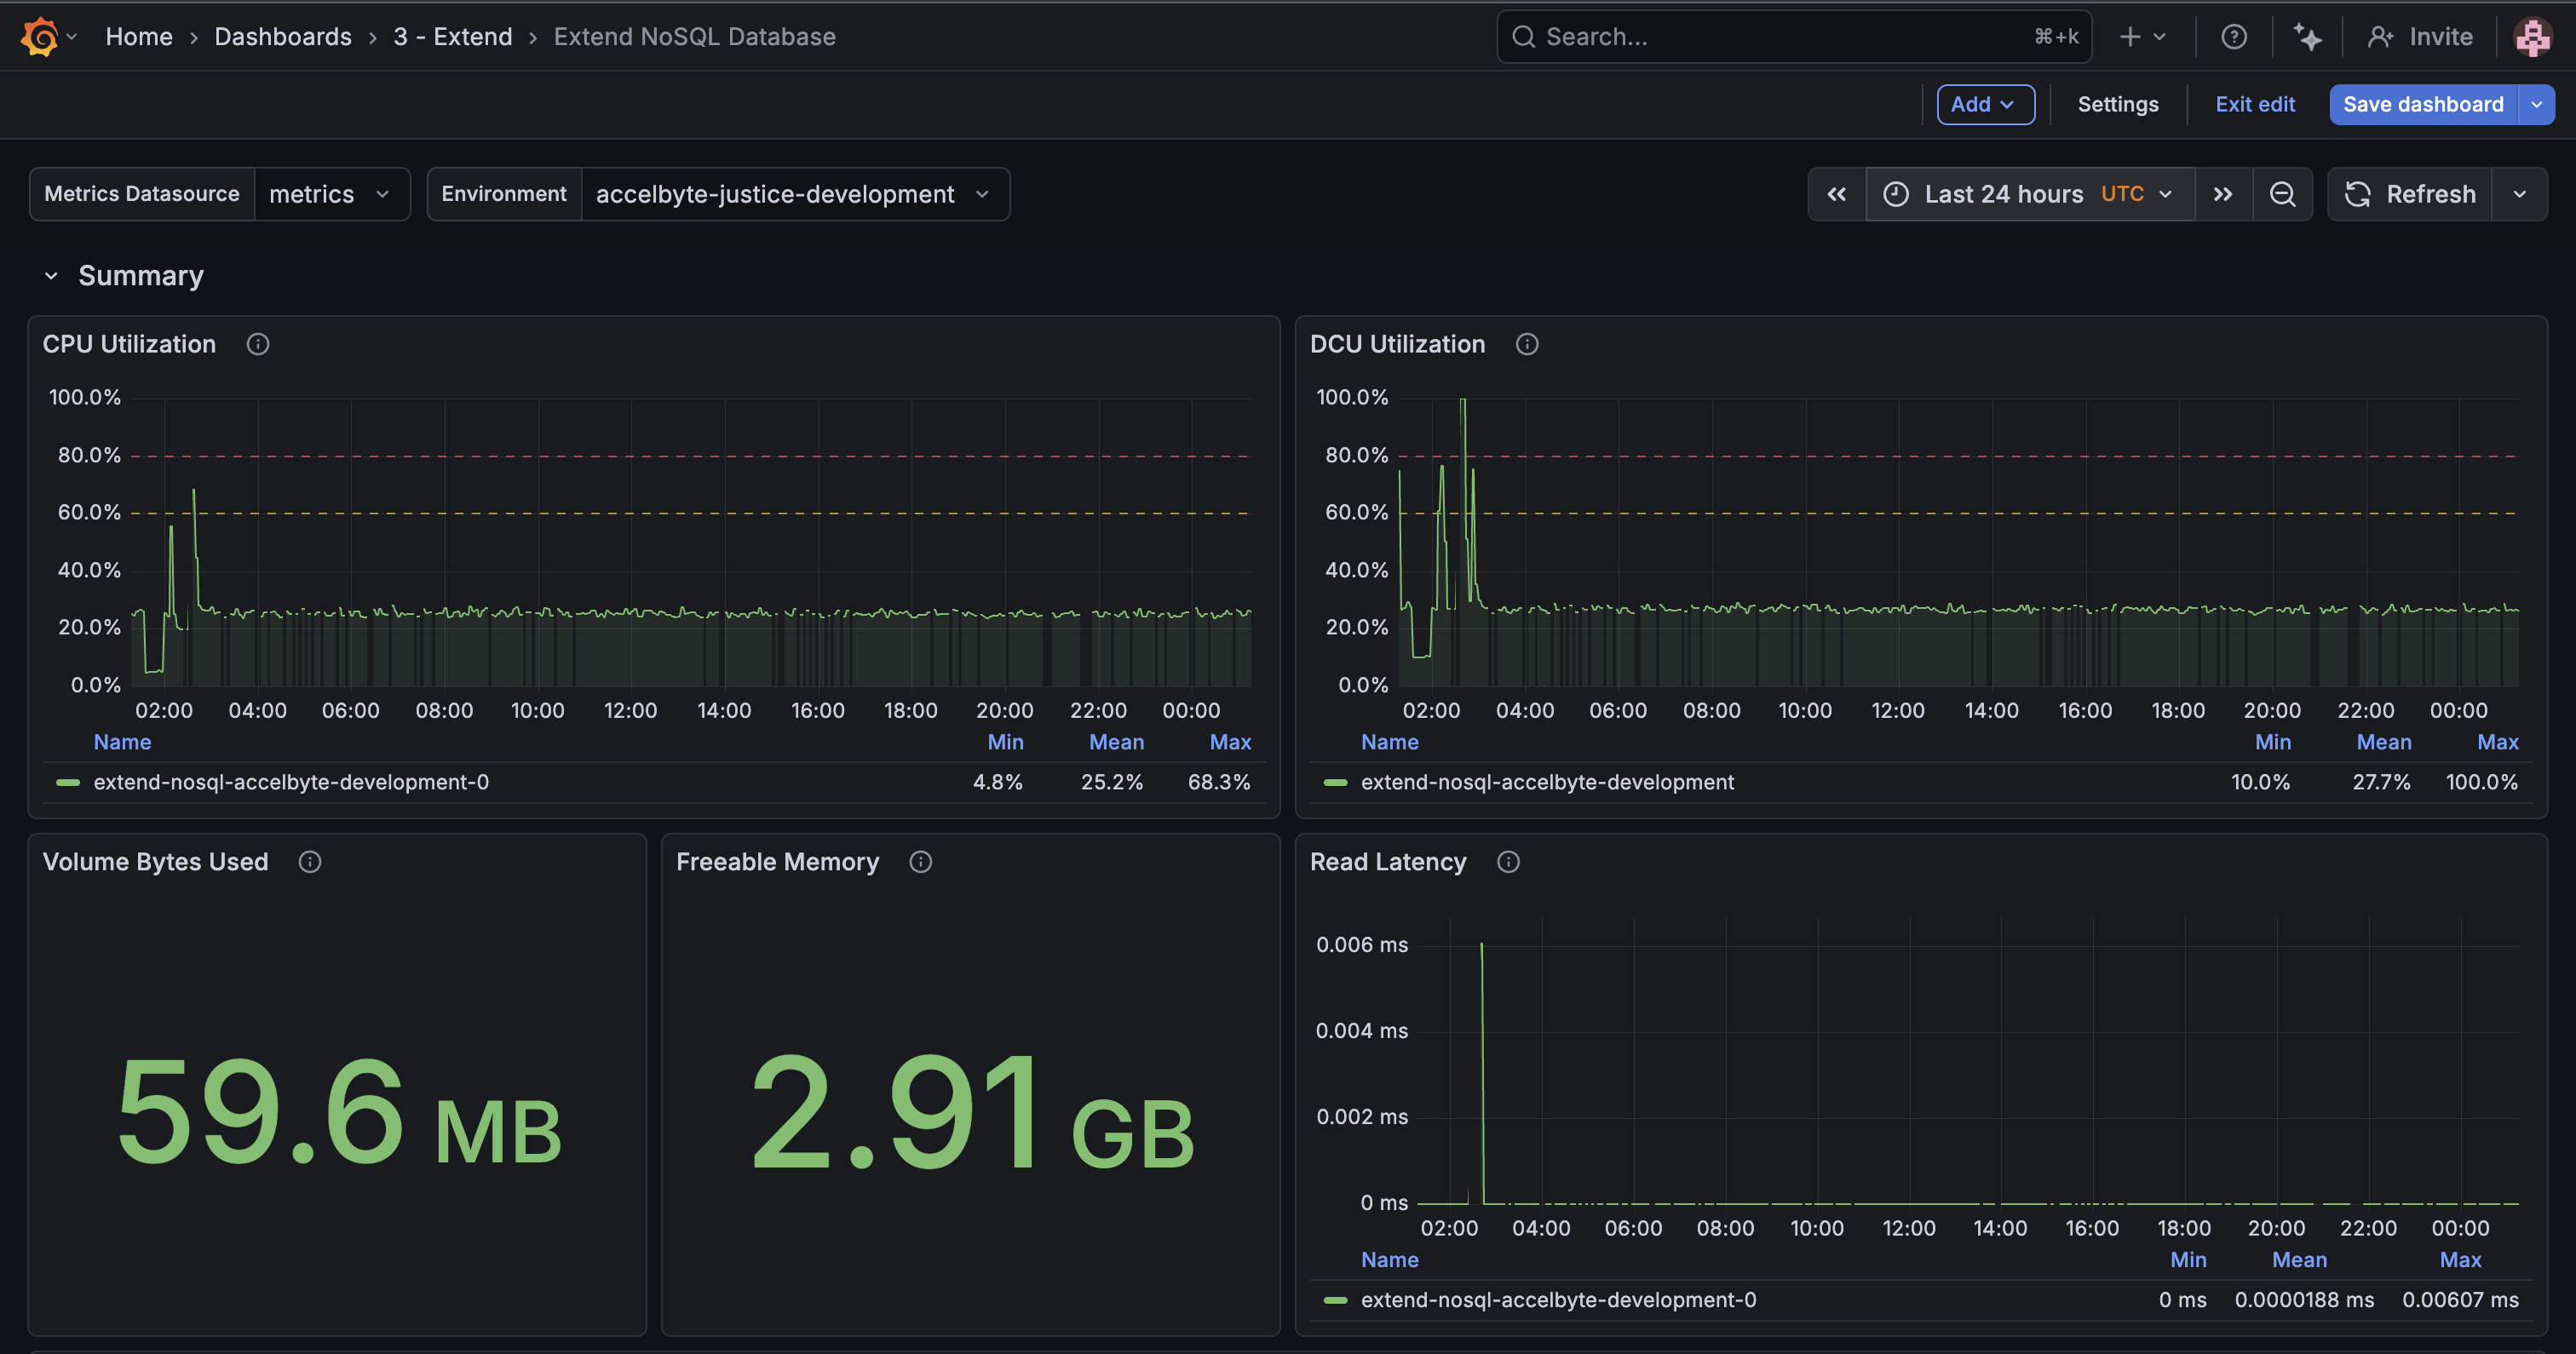Open the Add menu in toolbar
This screenshot has height=1354, width=2576.
click(x=1985, y=104)
